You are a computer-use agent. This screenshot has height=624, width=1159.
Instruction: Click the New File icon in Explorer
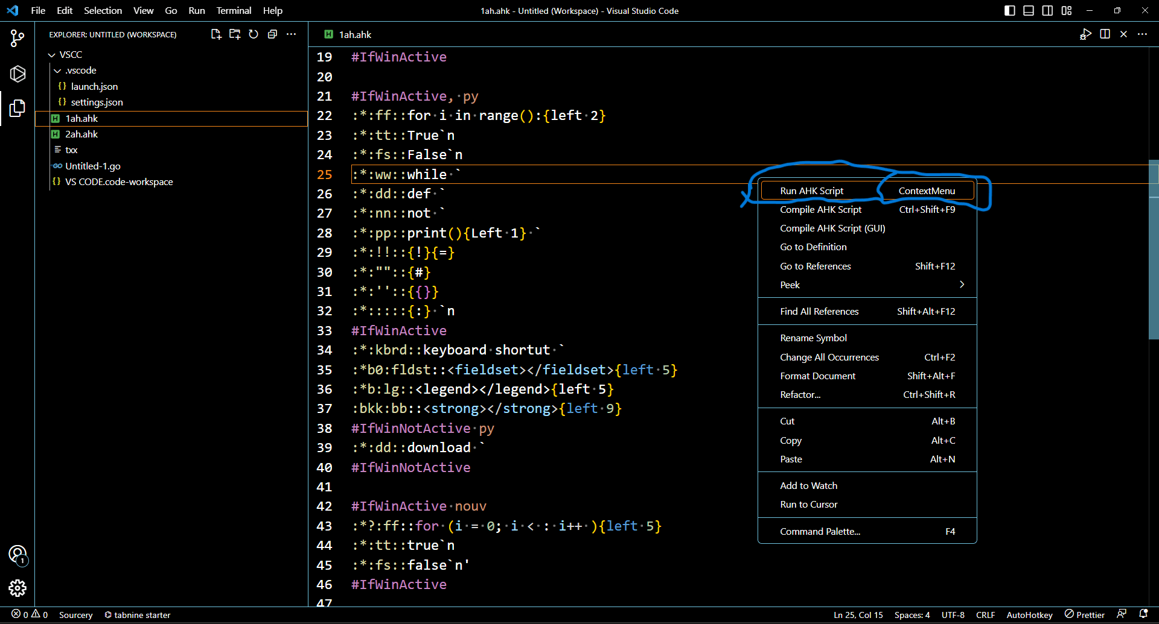(216, 34)
